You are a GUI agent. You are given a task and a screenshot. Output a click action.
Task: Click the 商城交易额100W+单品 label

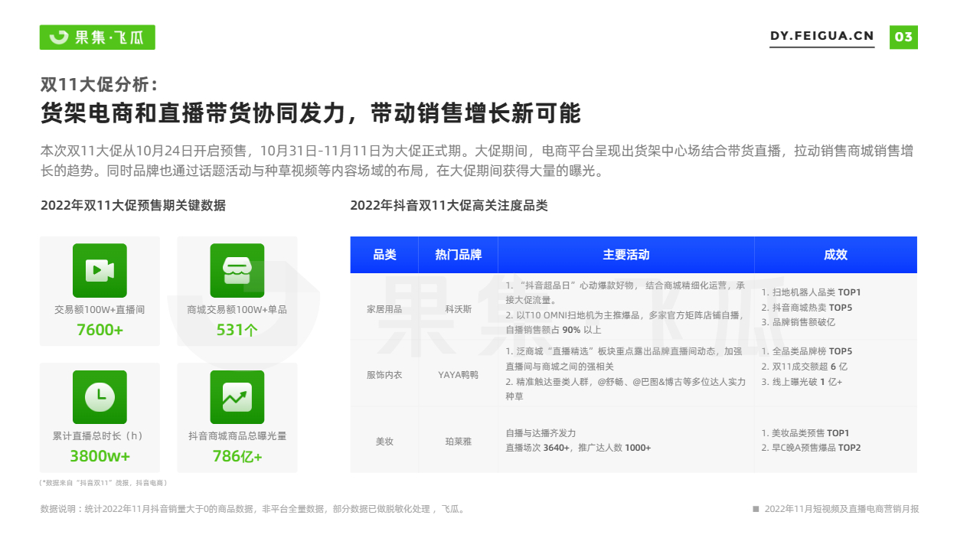pyautogui.click(x=237, y=310)
